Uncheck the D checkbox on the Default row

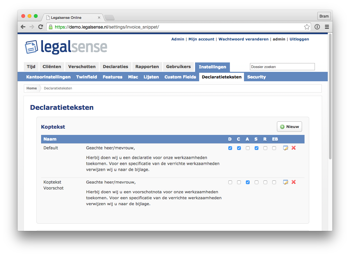pos(230,148)
